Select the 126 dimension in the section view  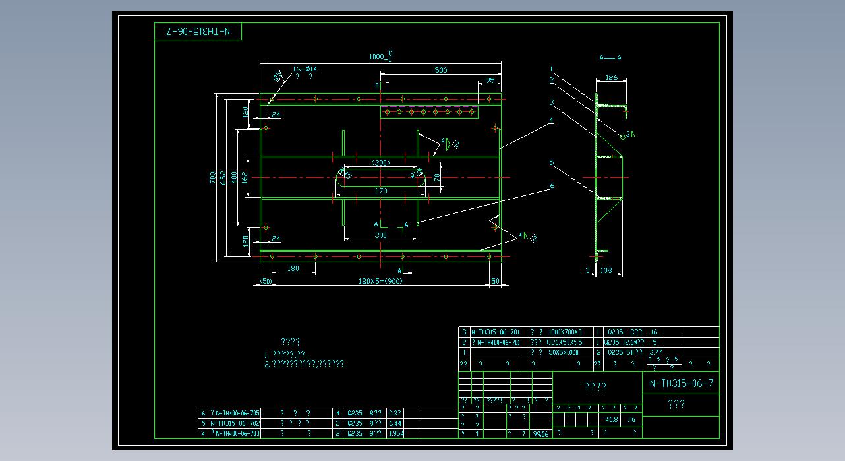611,78
